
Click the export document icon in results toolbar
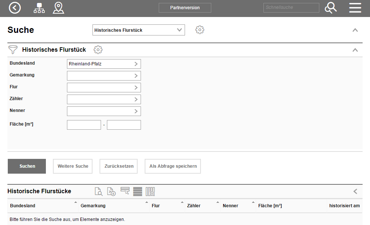pos(111,191)
